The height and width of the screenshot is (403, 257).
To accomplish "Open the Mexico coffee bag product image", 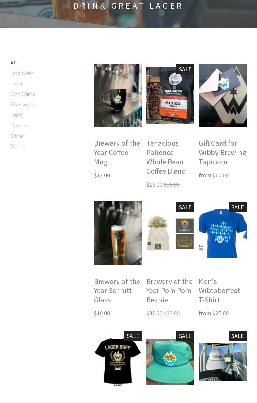I will (170, 95).
